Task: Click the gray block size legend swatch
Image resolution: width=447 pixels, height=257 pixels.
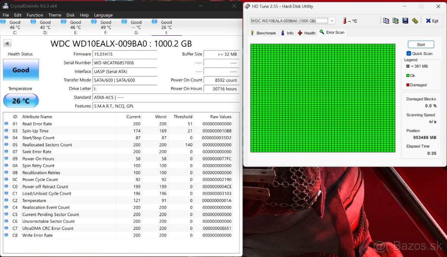Action: click(x=408, y=66)
